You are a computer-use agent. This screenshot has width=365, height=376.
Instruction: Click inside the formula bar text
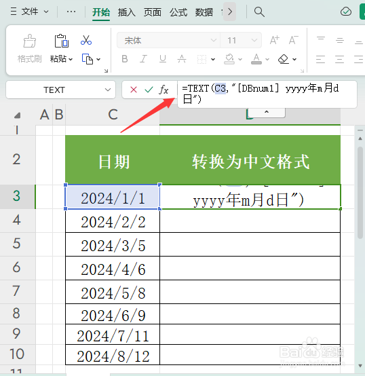[x=267, y=94]
